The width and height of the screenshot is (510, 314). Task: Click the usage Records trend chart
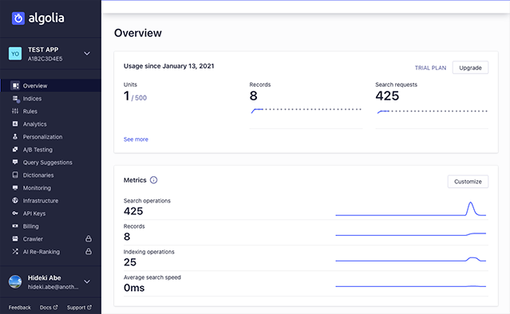click(x=306, y=111)
